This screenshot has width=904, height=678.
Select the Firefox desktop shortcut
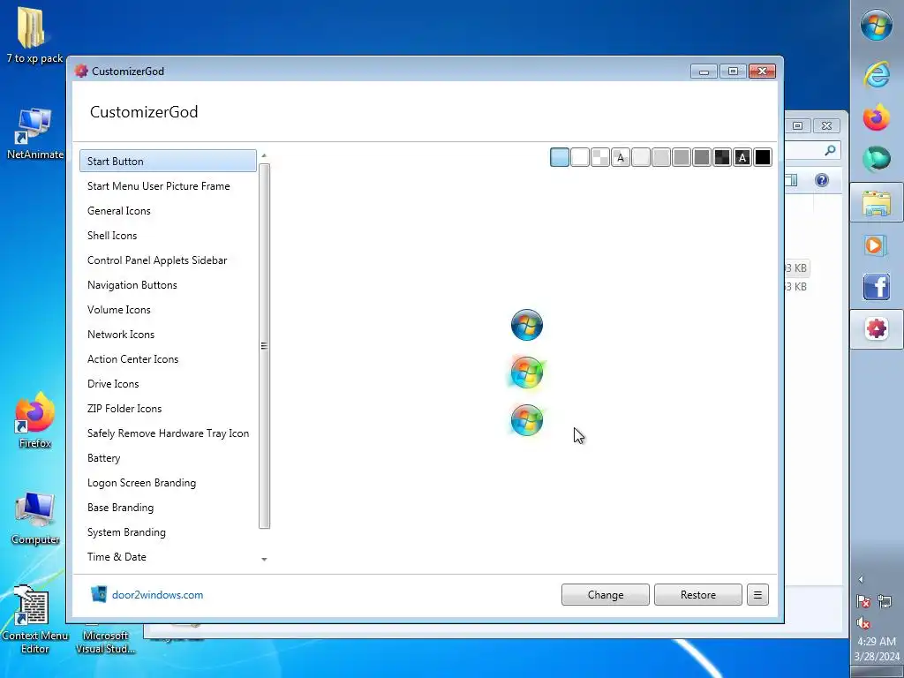34,420
